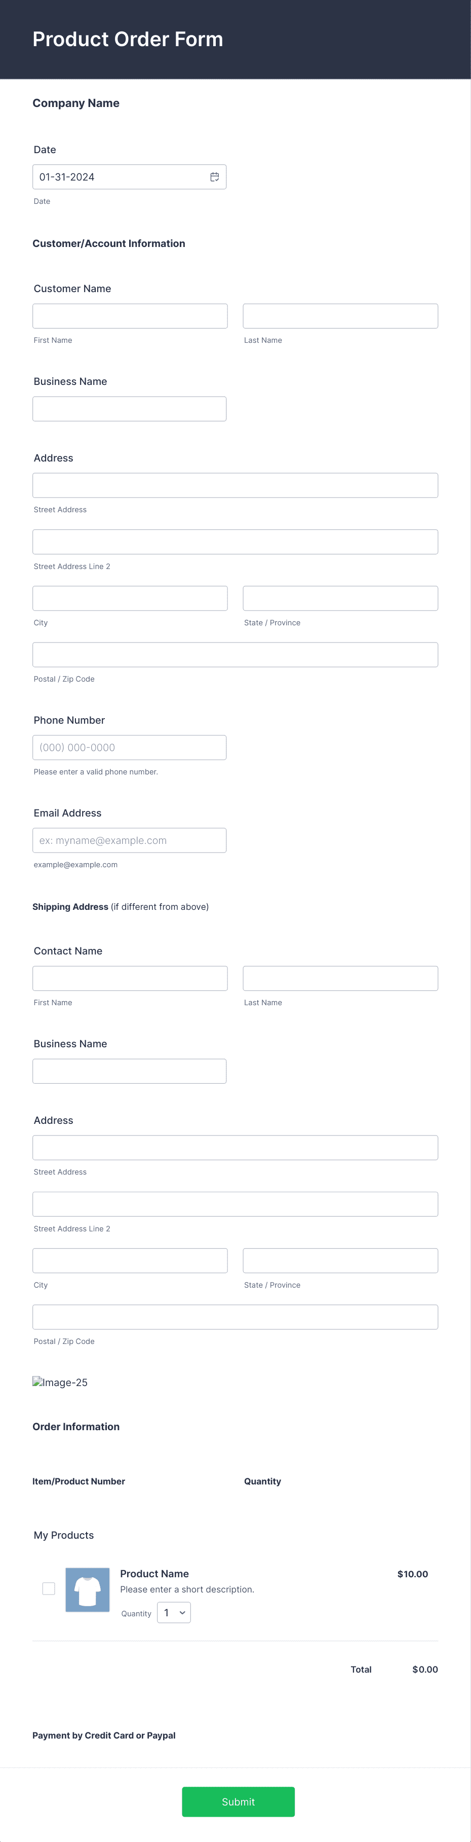Click the customer Business Name field

click(x=129, y=409)
